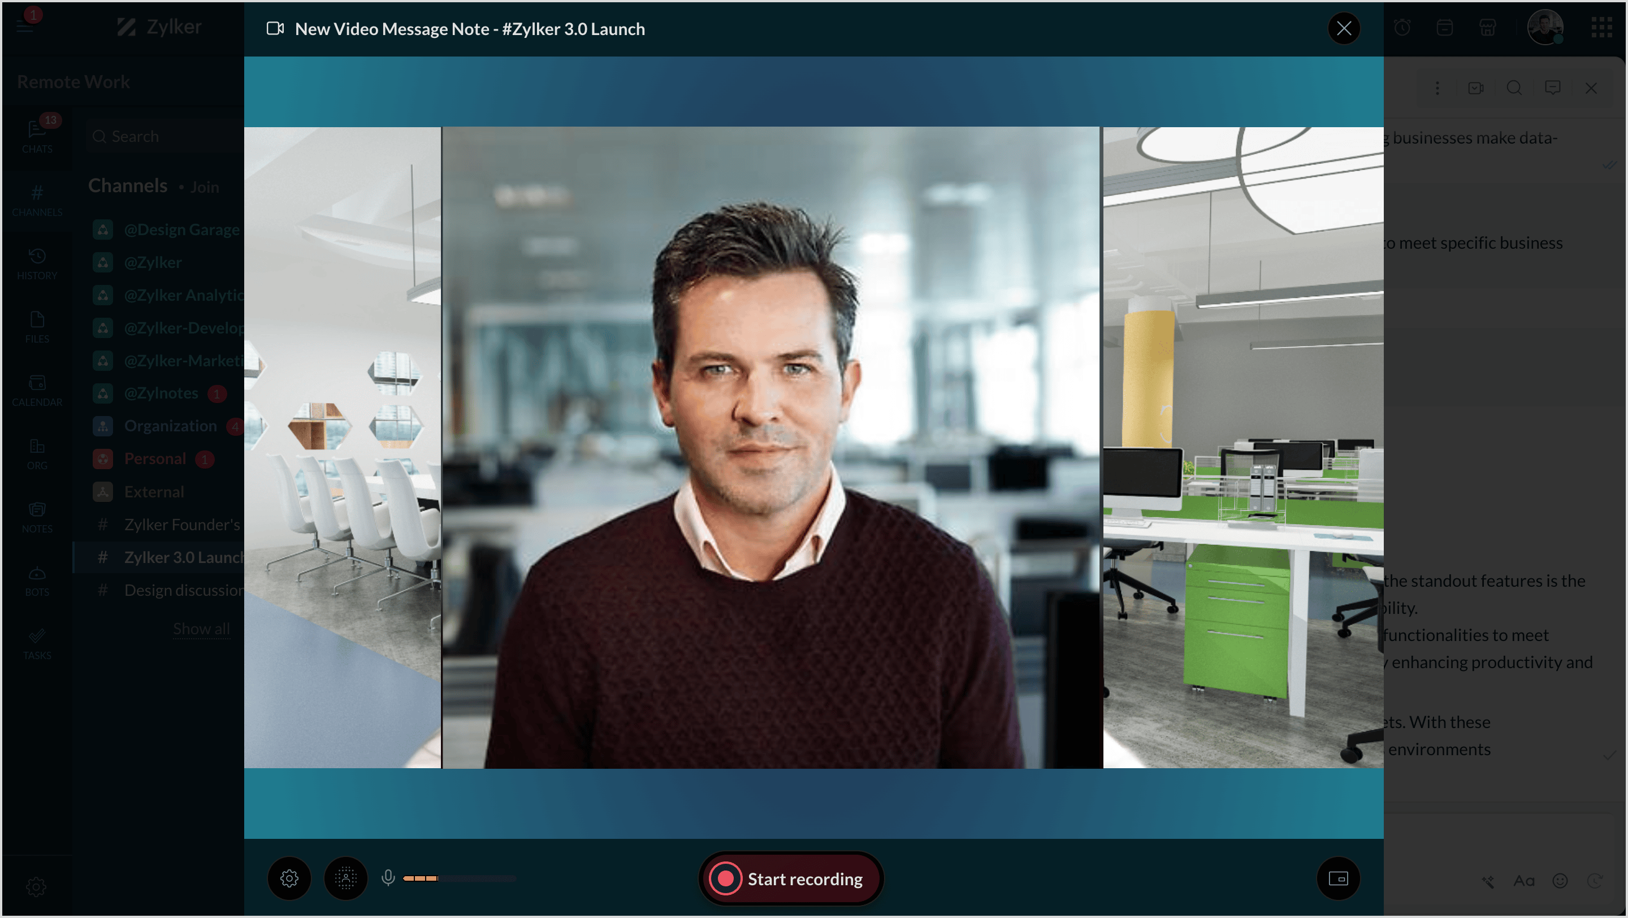Open the Chats tab in sidebar
1628x918 pixels.
37,136
